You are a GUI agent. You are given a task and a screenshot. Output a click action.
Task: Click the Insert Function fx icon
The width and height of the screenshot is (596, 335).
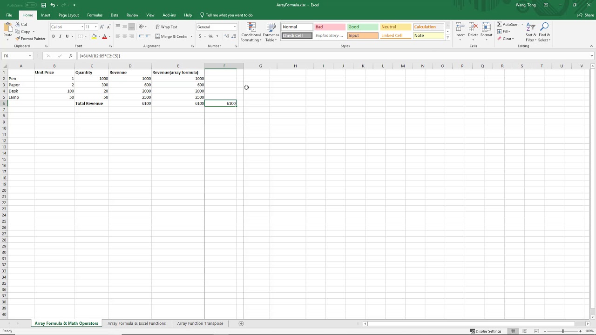pos(71,56)
